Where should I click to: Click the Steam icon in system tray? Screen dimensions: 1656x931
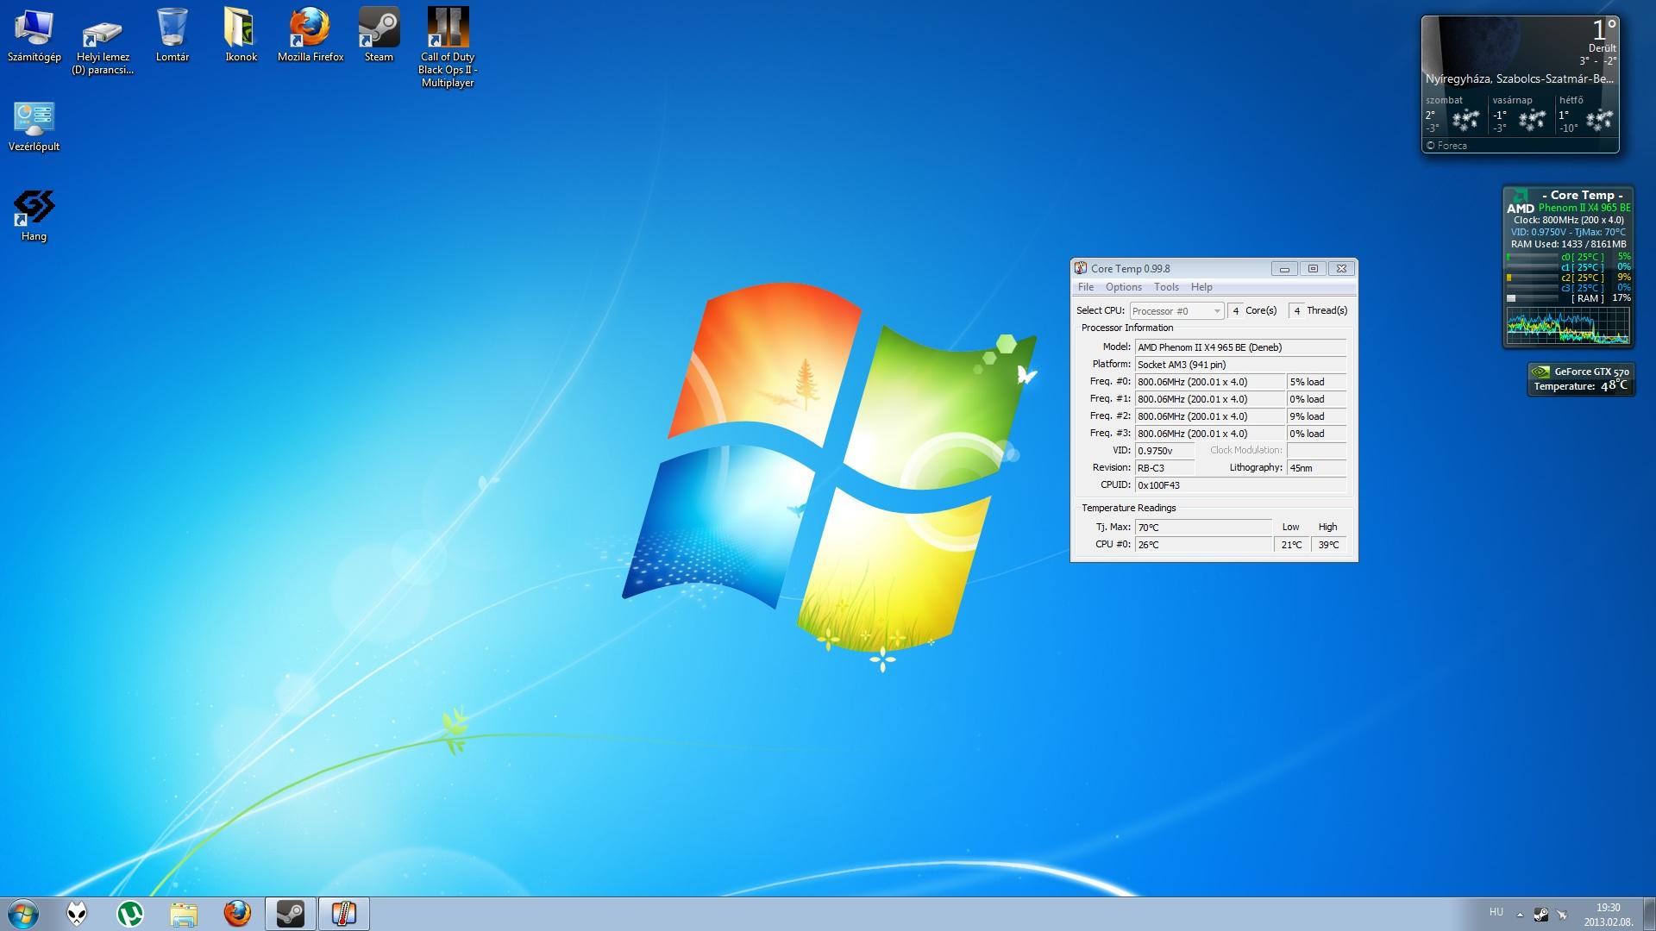pyautogui.click(x=1540, y=915)
